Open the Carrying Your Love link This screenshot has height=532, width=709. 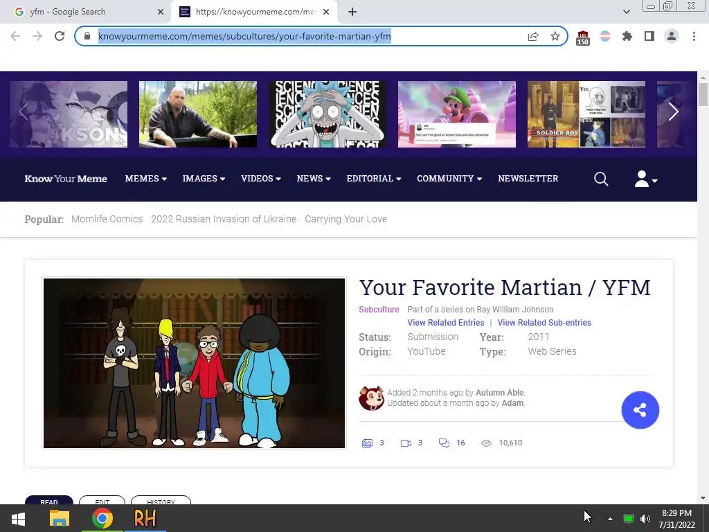coord(346,219)
